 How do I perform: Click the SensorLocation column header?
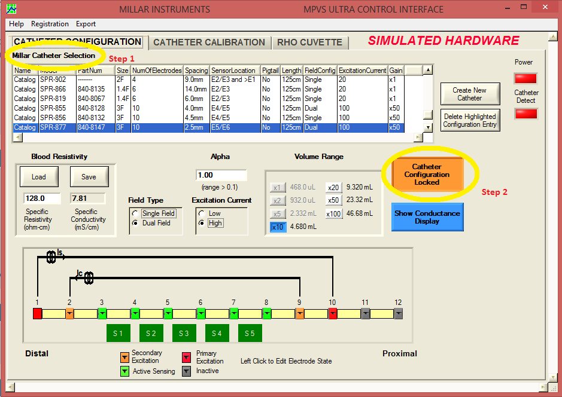pos(235,71)
